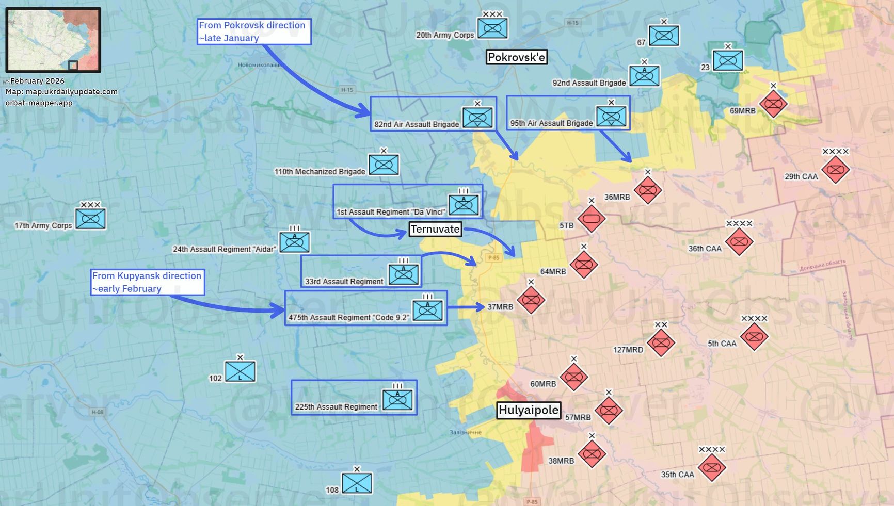Screen dimensions: 894x506
Task: Click the 475th Assault Regiment unit symbol
Action: coord(427,311)
